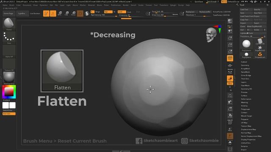Select the Move gizmo mode icon
271x152 pixels.
tap(60, 14)
